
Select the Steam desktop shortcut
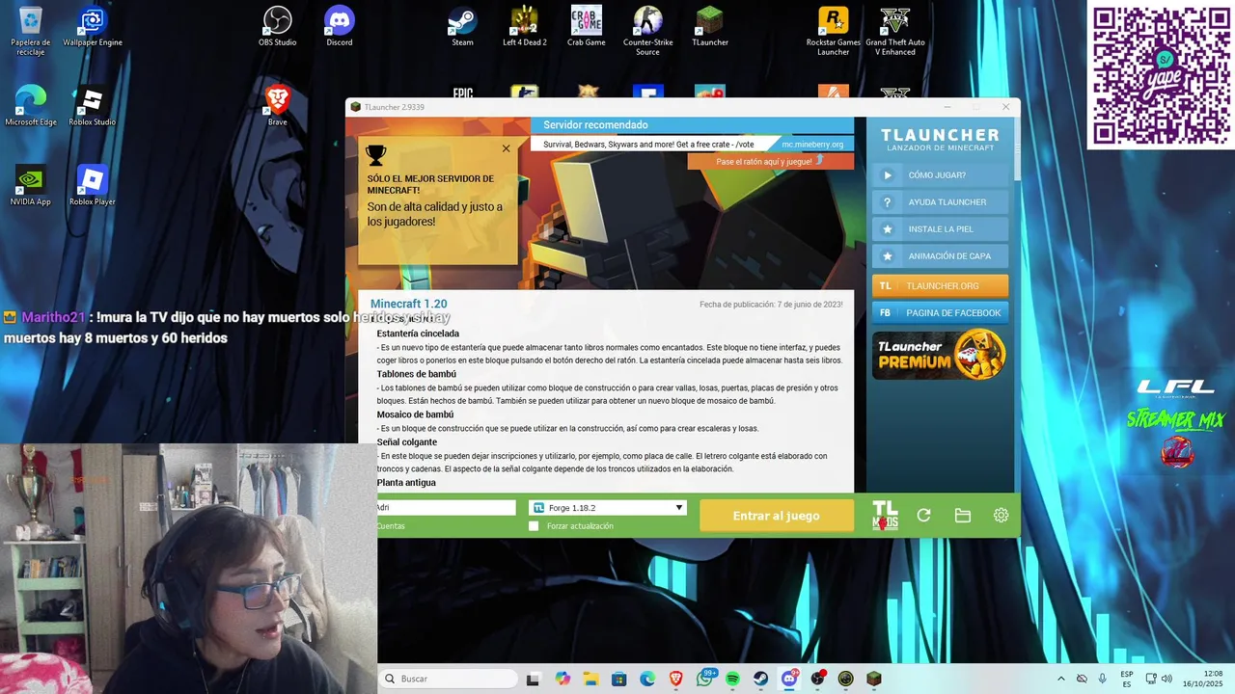tap(462, 27)
